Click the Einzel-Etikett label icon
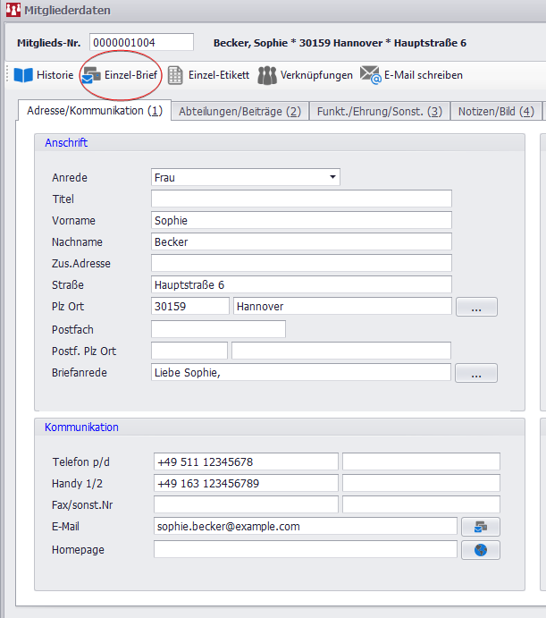The height and width of the screenshot is (618, 546). [x=176, y=75]
